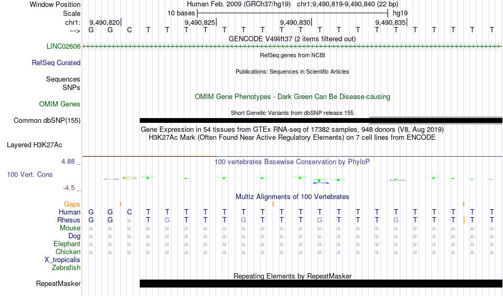
Task: Click GENCODE V49lift37 track title
Action: point(292,39)
